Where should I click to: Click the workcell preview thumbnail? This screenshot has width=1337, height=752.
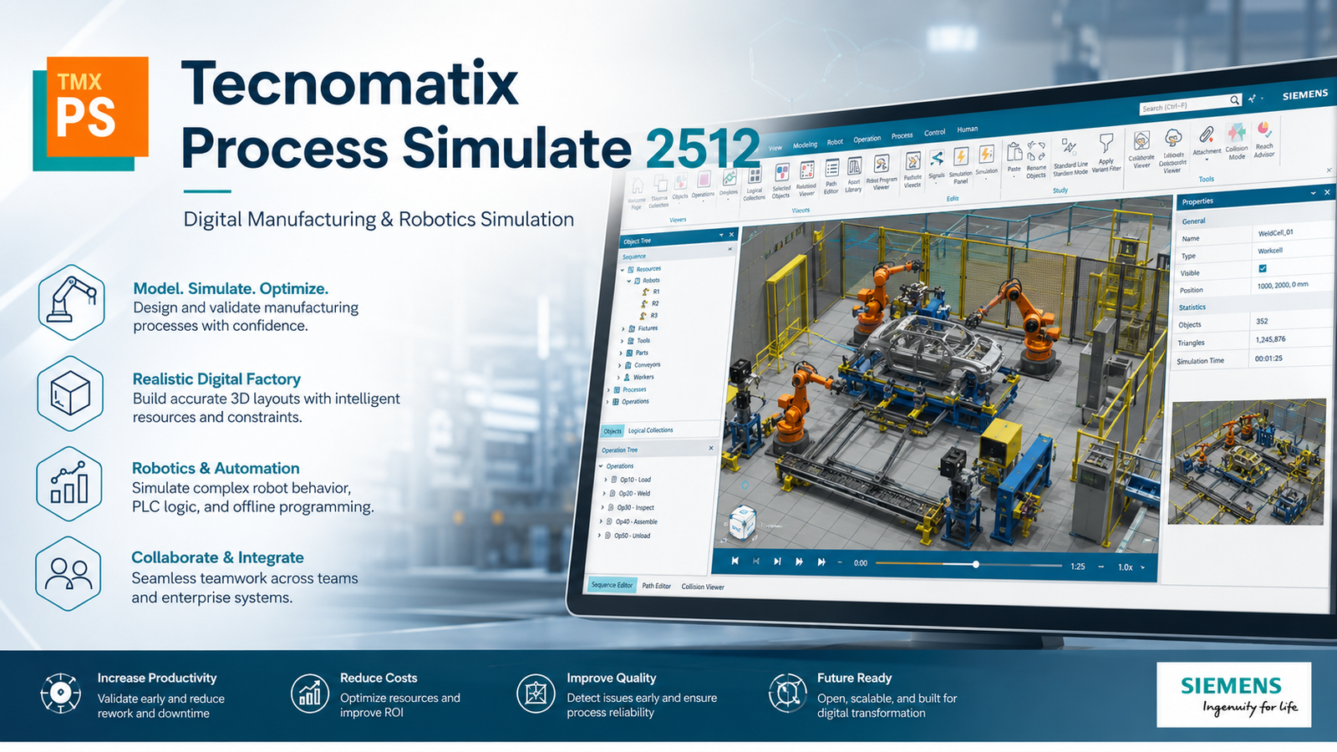(1248, 462)
